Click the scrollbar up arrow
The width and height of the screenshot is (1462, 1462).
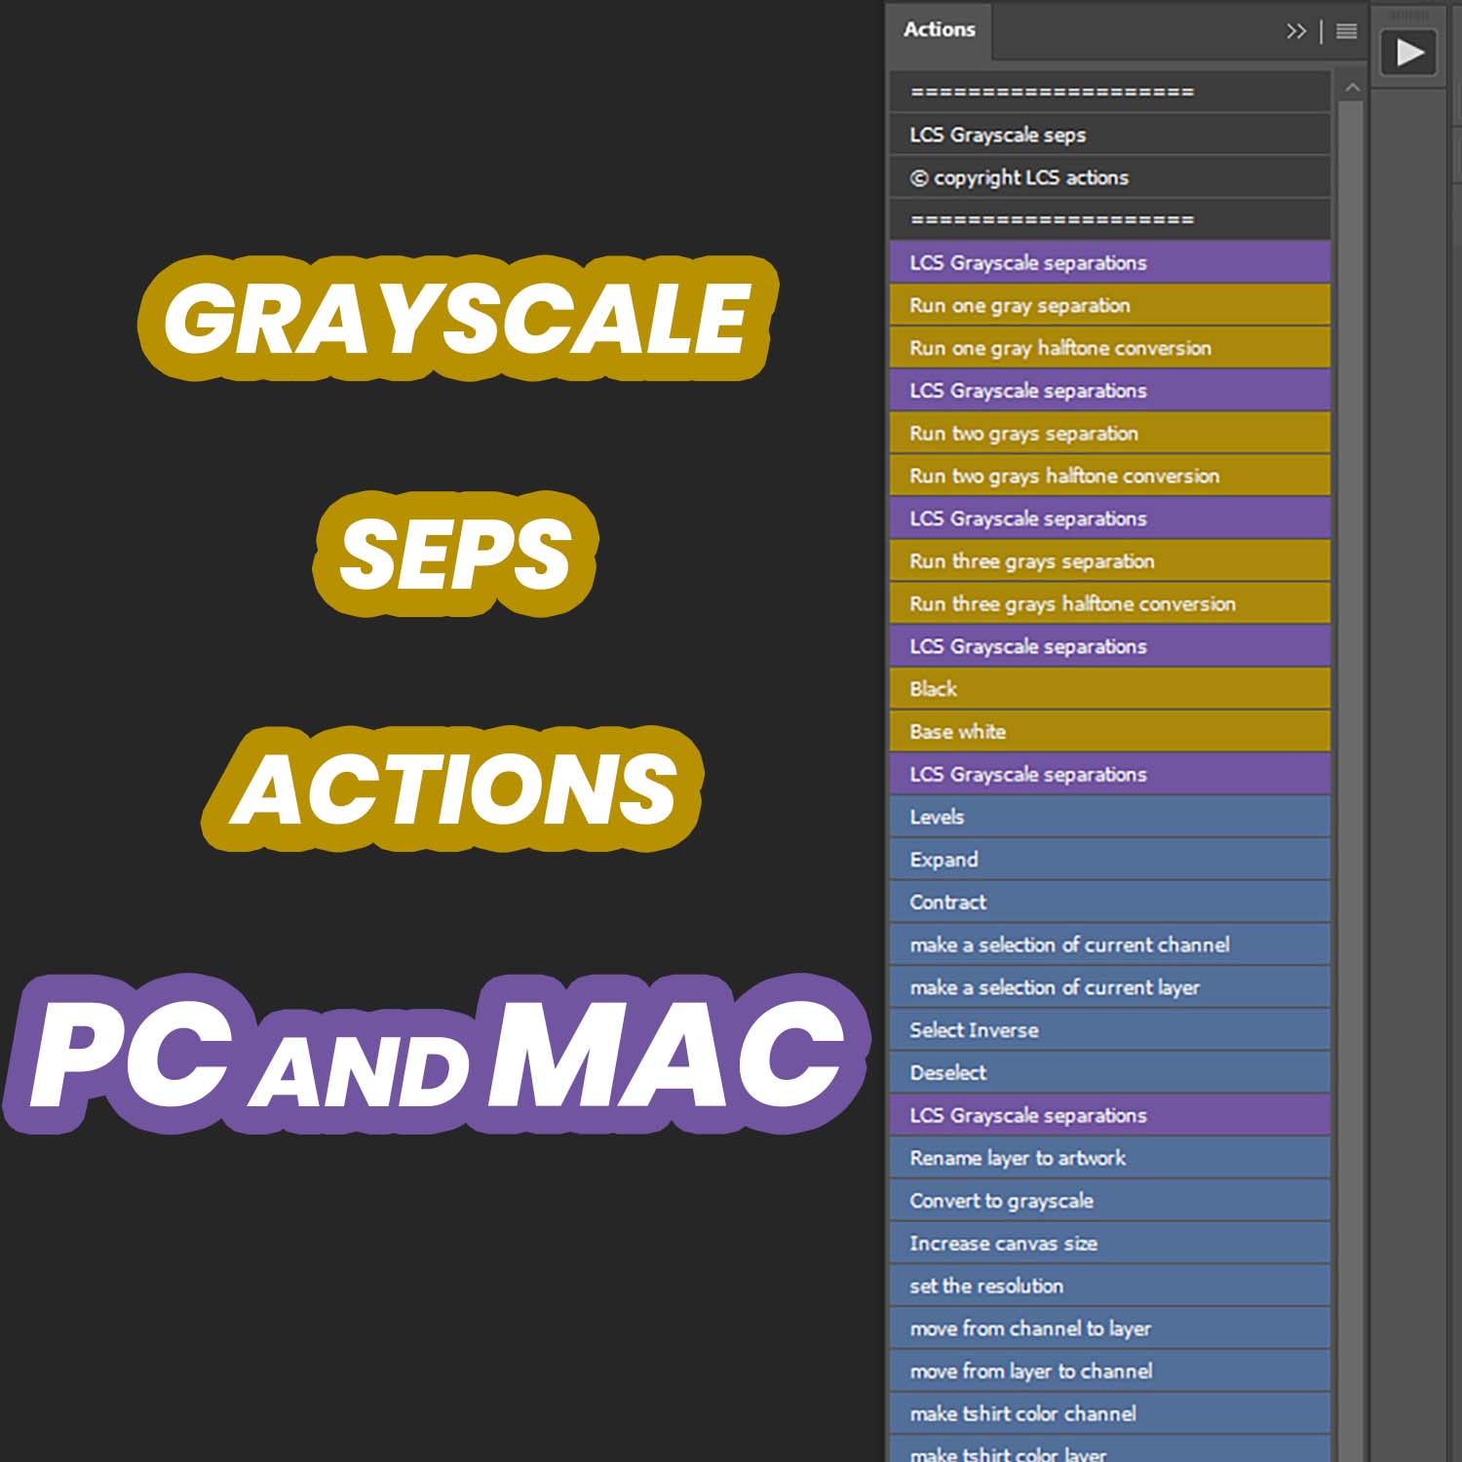pos(1353,86)
